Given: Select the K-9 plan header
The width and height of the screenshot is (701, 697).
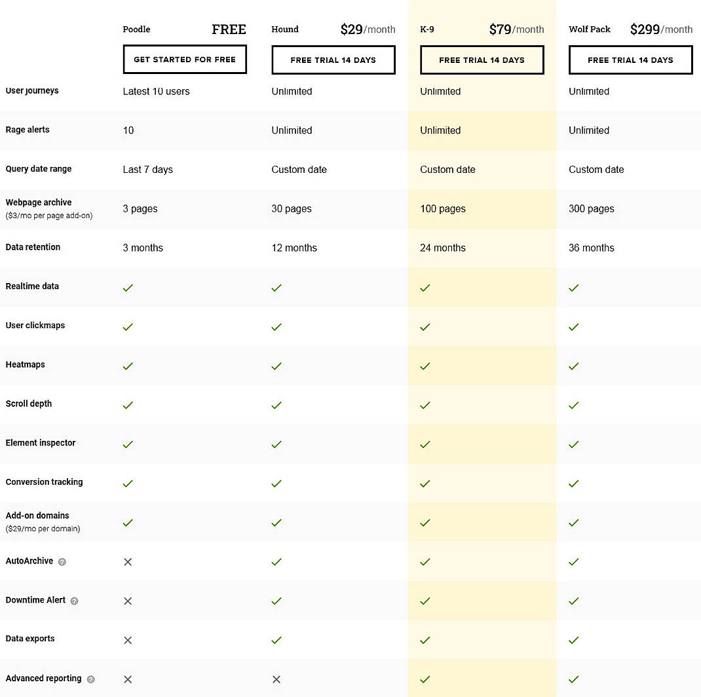Looking at the screenshot, I should [x=426, y=29].
